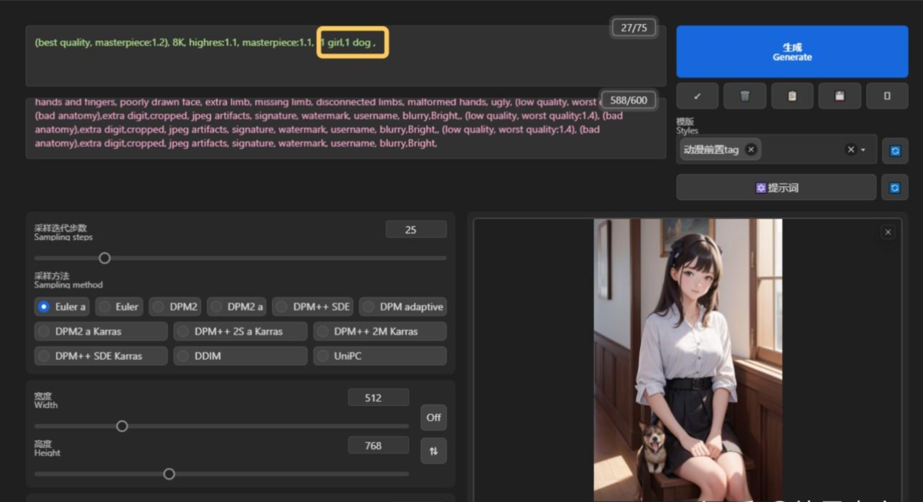Click the refresh icon beside 提示词 button
This screenshot has height=502, width=923.
point(895,188)
